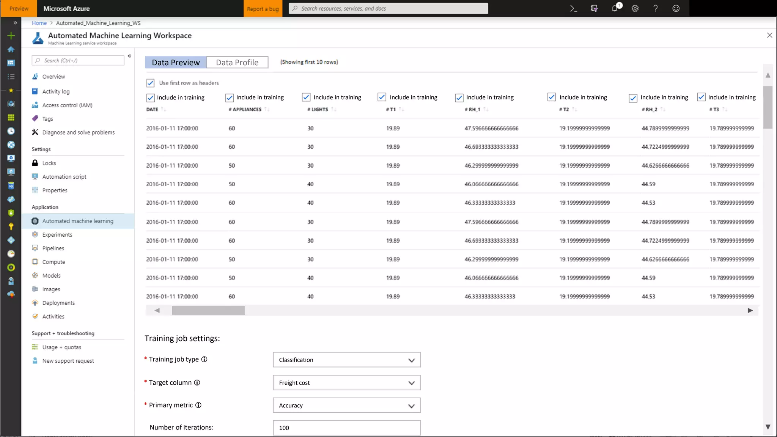Open the notifications bell
The width and height of the screenshot is (777, 437).
tap(615, 8)
